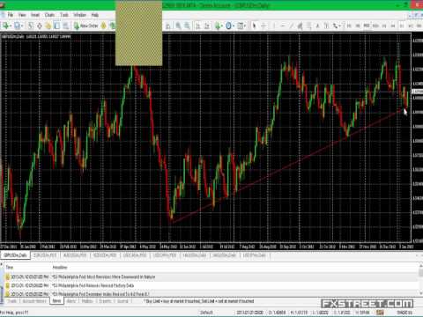Toggle the Data Window icon
The width and height of the screenshot is (423, 317).
click(40, 26)
